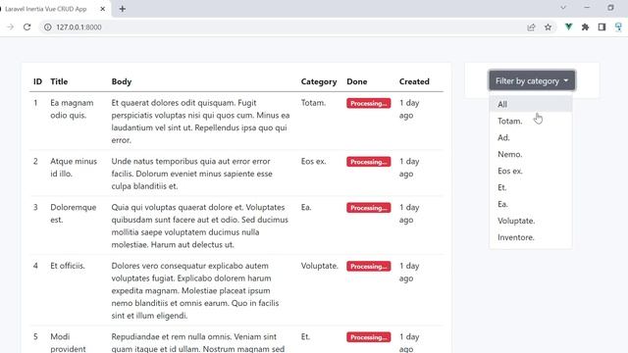Click '1 day ago' in the Doloremque est. row
Image resolution: width=628 pixels, height=353 pixels.
pos(409,214)
